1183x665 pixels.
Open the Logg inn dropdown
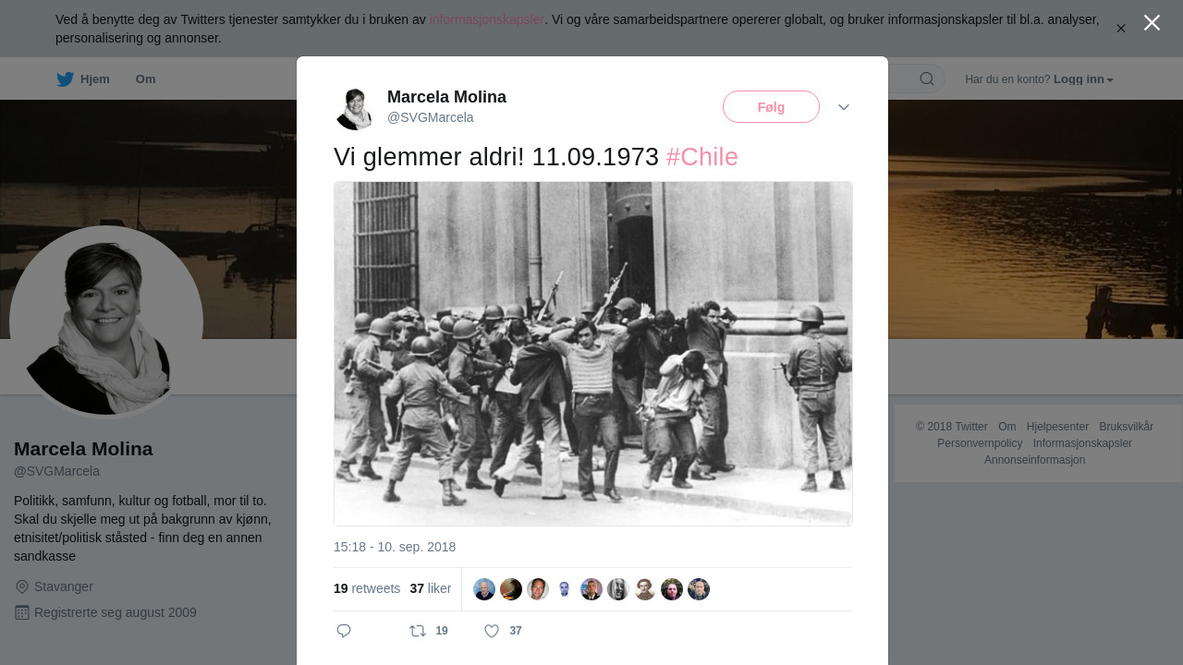click(1083, 79)
